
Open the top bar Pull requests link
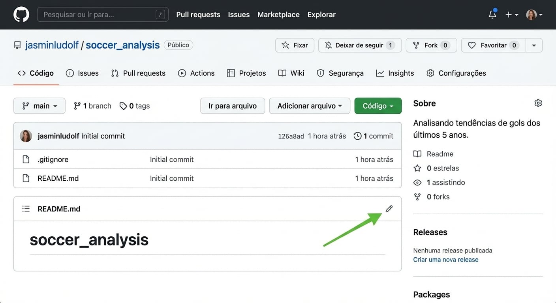point(198,15)
